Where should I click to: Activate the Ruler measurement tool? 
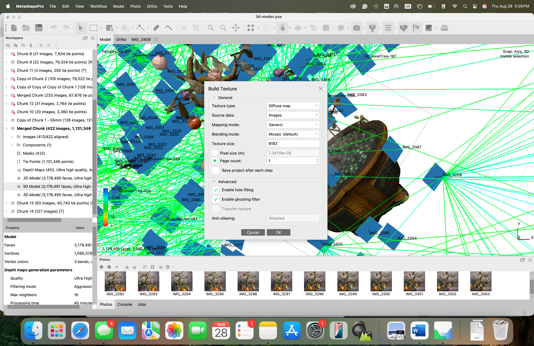click(x=156, y=28)
